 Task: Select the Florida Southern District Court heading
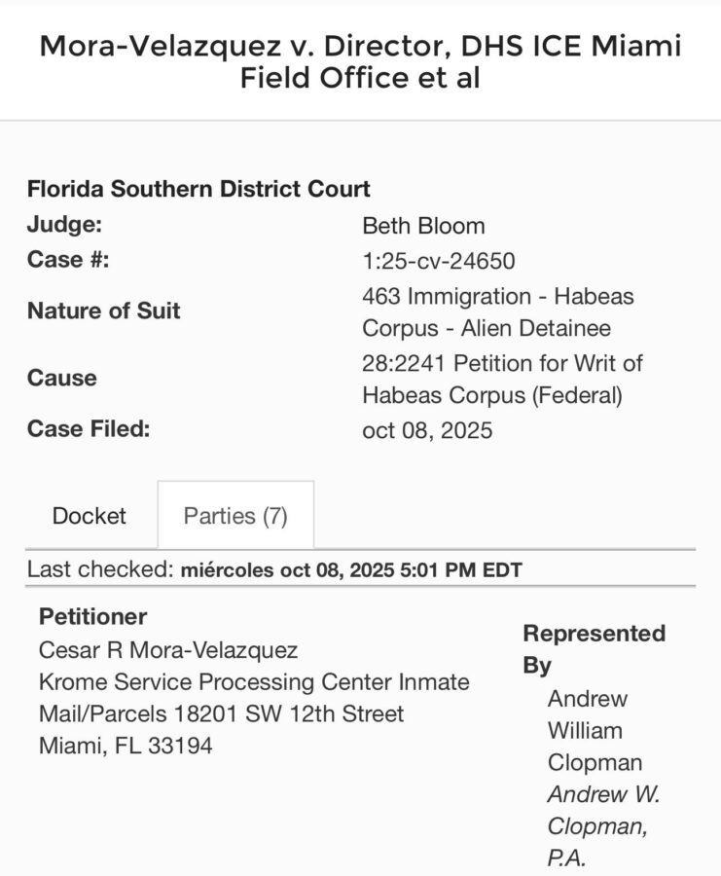click(x=198, y=189)
